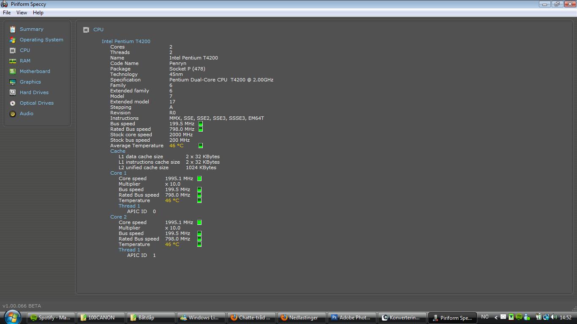Toggle graph icon for Core 2 Core speed
The width and height of the screenshot is (577, 324).
point(199,222)
